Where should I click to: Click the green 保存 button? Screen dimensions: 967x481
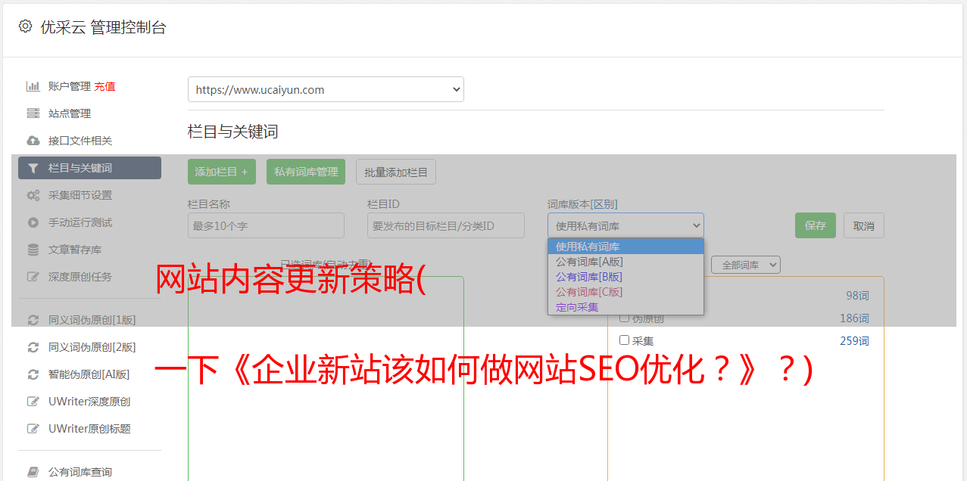(x=816, y=225)
